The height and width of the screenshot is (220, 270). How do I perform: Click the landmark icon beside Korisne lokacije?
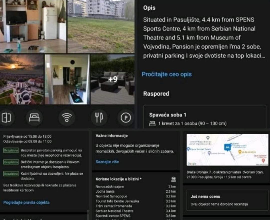(173, 179)
